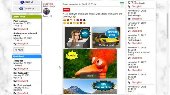
Task: Click the All news button
Action: click(x=19, y=50)
